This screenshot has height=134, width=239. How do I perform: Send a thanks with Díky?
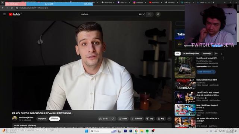coord(150,119)
